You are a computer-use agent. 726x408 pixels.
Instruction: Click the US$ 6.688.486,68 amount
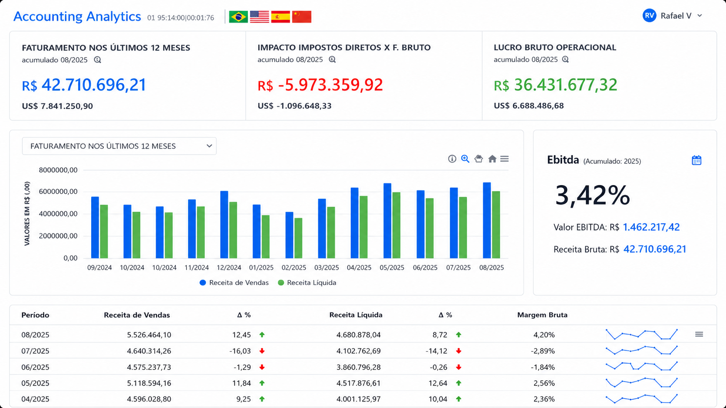[529, 106]
